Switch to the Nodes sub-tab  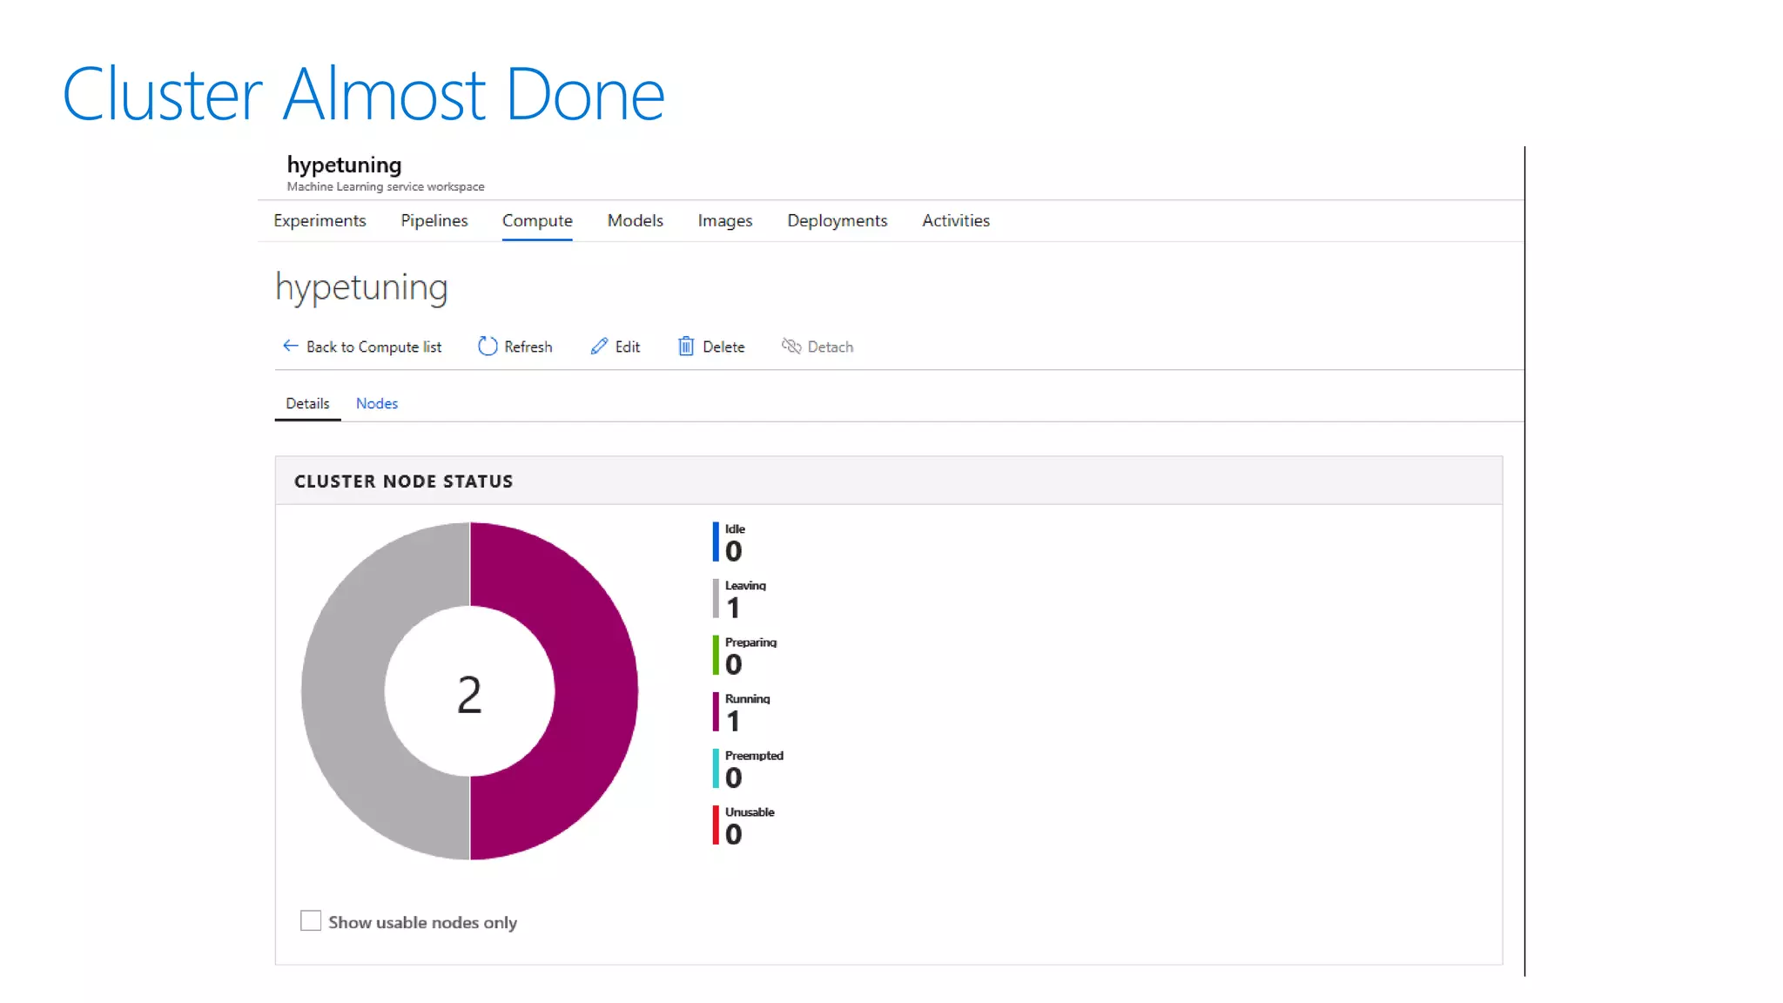pos(376,404)
